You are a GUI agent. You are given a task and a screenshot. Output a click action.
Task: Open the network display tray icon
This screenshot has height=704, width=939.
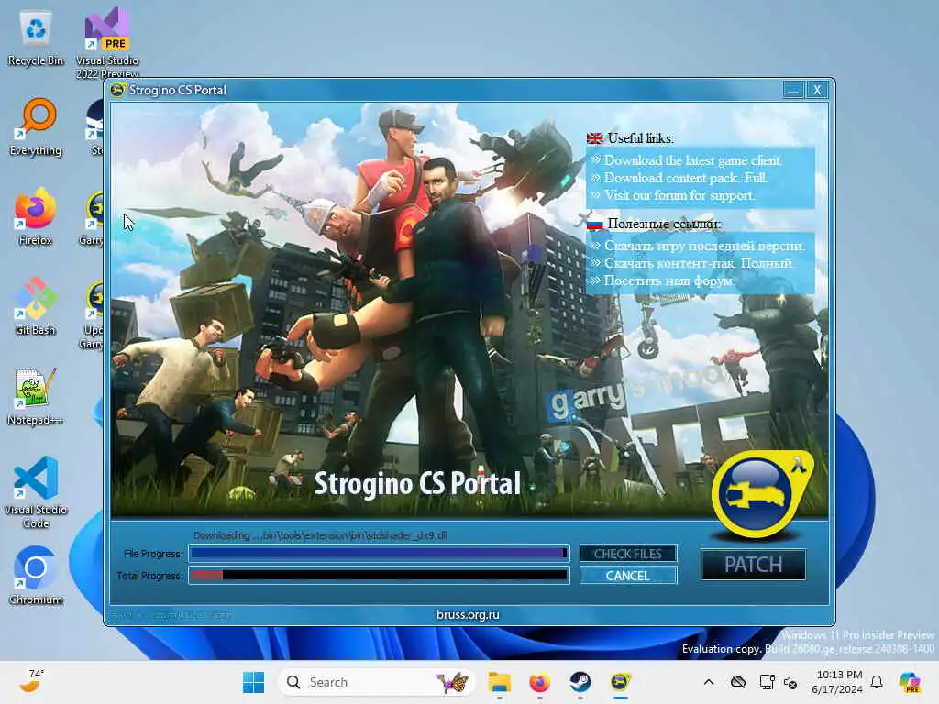[x=767, y=682]
